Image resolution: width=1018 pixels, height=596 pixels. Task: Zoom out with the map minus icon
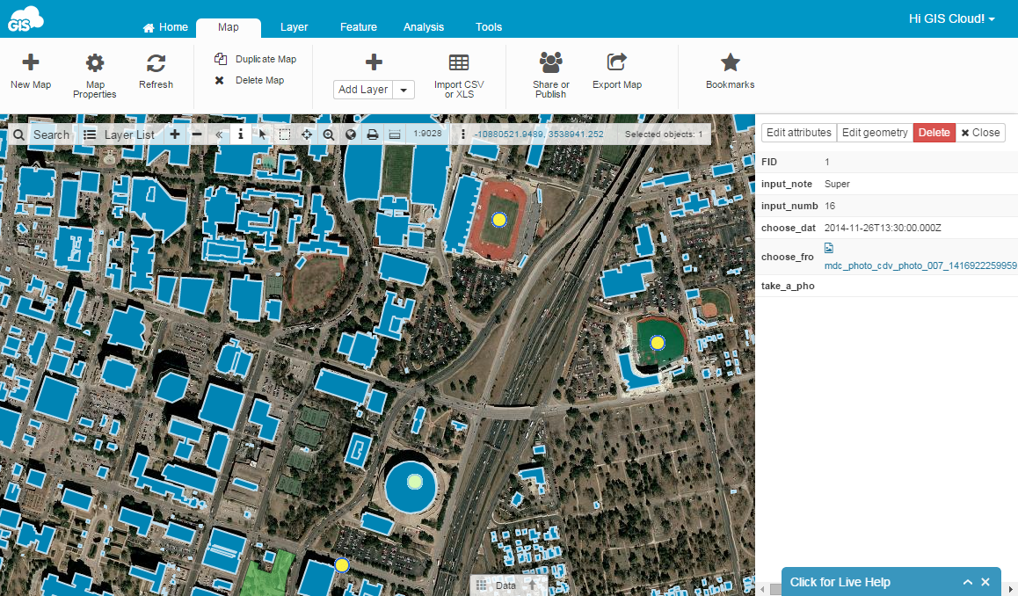(x=197, y=134)
